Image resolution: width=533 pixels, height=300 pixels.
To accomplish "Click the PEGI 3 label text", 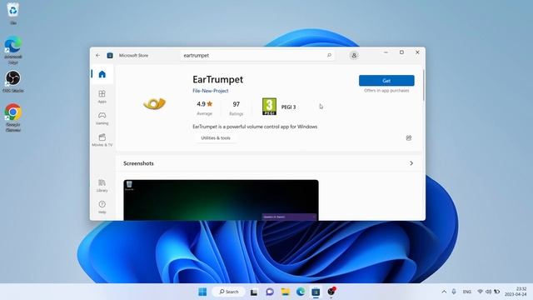I will (x=288, y=107).
